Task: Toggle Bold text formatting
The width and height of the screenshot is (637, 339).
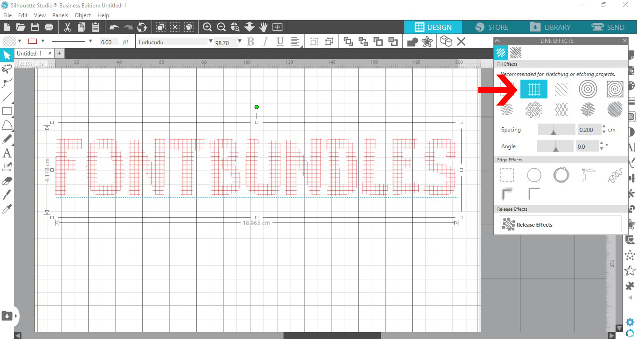Action: click(250, 42)
